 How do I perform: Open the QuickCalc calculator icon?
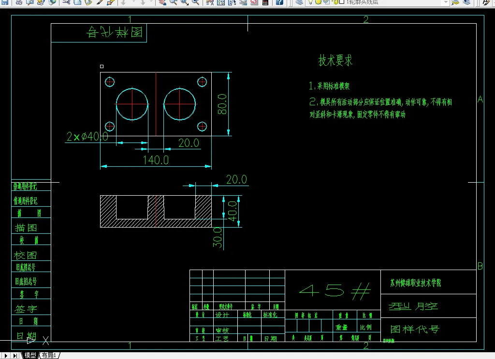click(265, 2)
